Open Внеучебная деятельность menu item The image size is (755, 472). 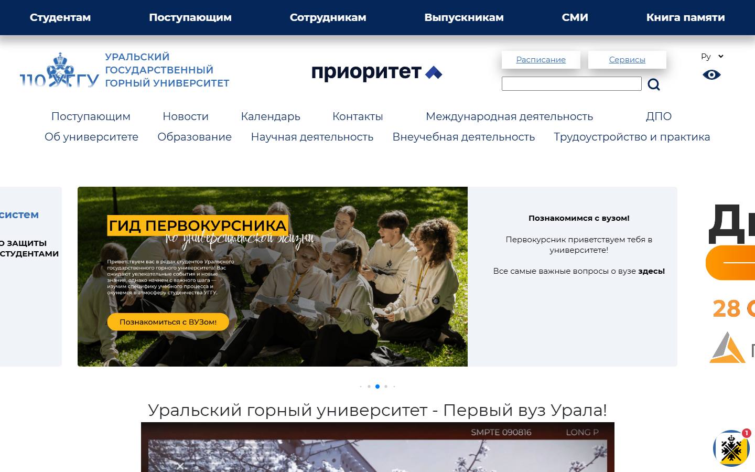(x=463, y=137)
